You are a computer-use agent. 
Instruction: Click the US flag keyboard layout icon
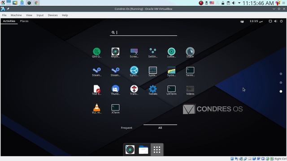click(x=212, y=3)
